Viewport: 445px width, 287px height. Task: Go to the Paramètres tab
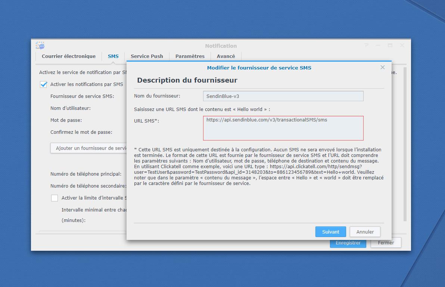coord(190,56)
